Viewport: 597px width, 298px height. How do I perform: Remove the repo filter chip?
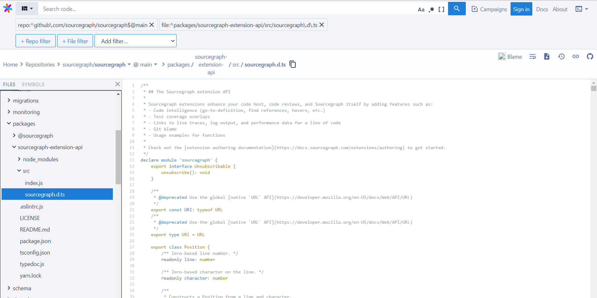pyautogui.click(x=151, y=25)
